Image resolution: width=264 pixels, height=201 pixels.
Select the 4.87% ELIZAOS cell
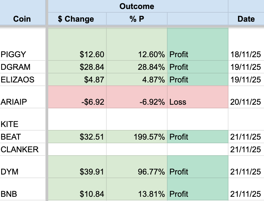[x=137, y=79]
